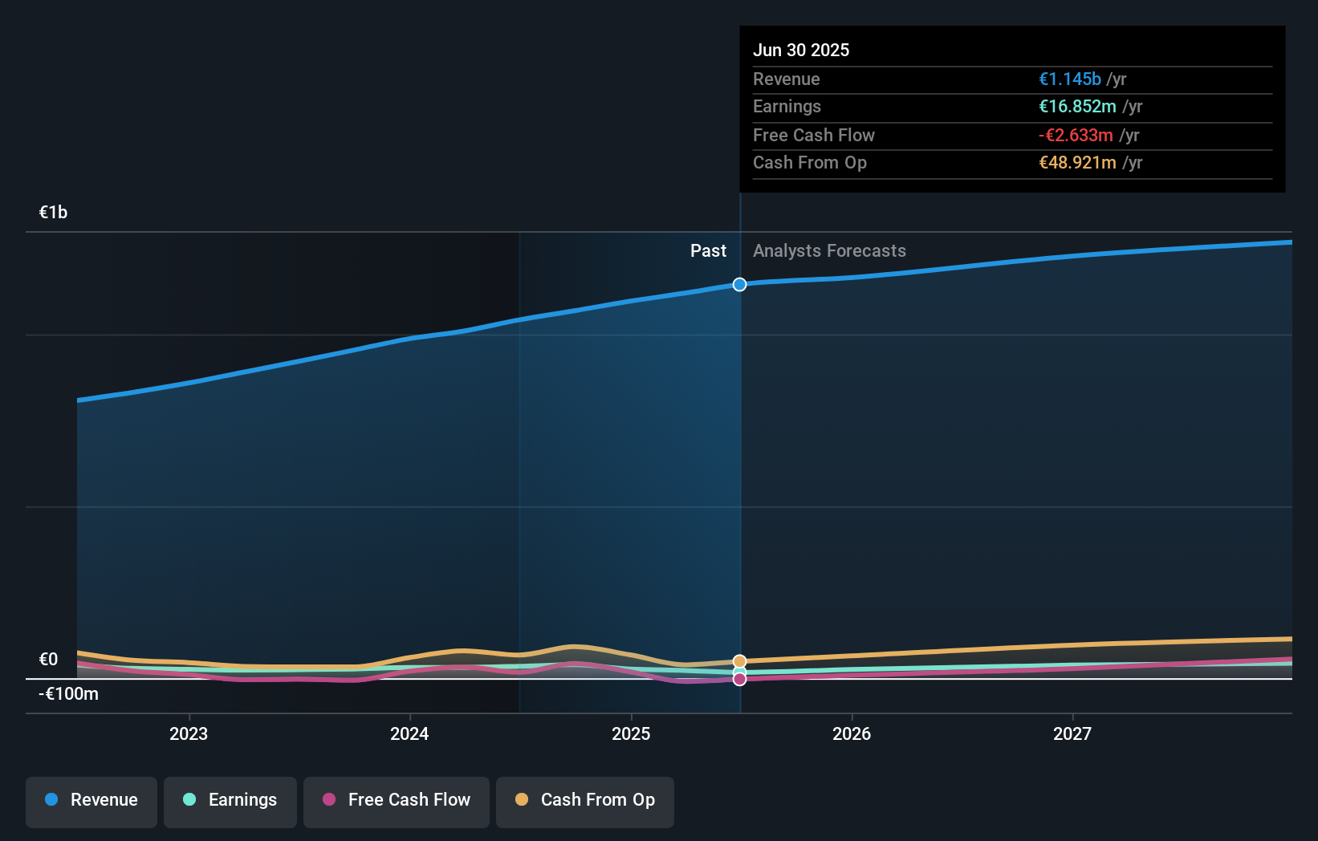
Task: Click the -€100m y-axis label
Action: tap(68, 693)
